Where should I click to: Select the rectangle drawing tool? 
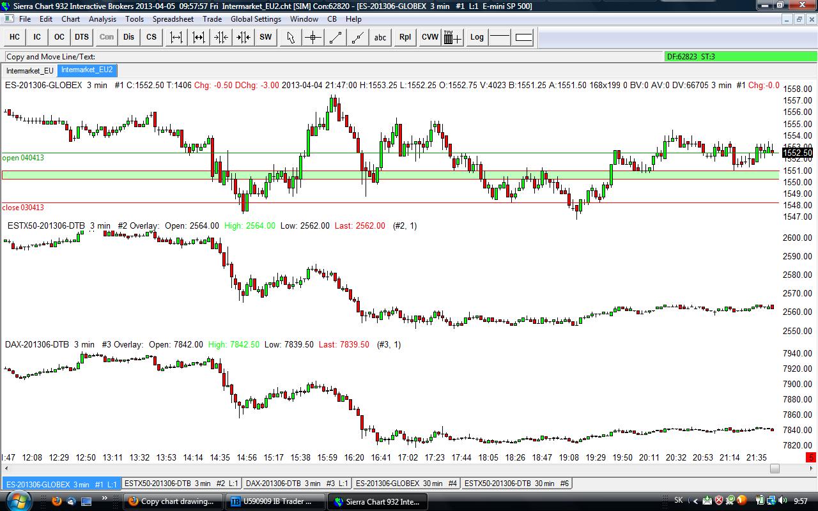(x=523, y=37)
